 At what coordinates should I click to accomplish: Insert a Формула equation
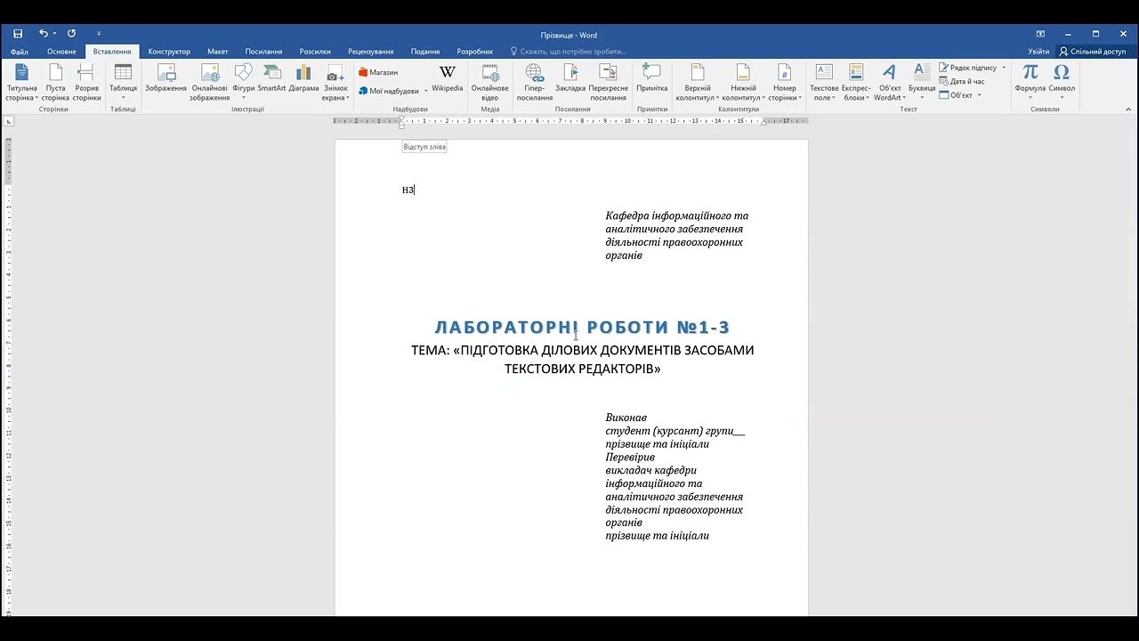coord(1030,83)
